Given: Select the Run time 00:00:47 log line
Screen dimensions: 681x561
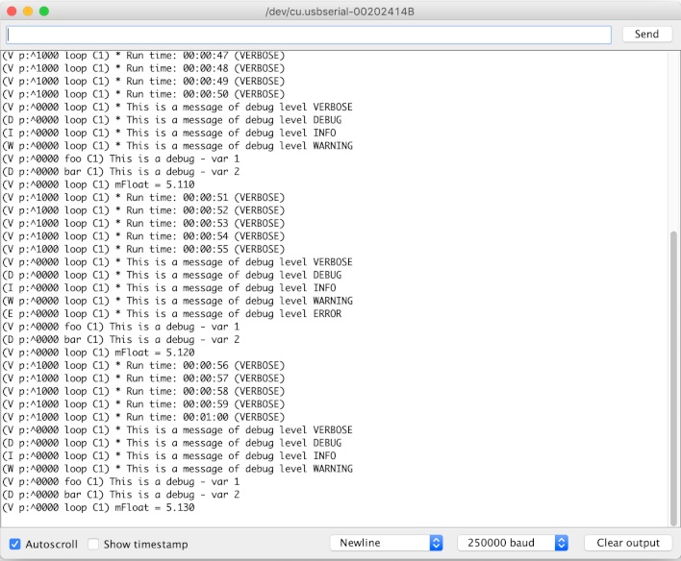Looking at the screenshot, I should tap(142, 56).
